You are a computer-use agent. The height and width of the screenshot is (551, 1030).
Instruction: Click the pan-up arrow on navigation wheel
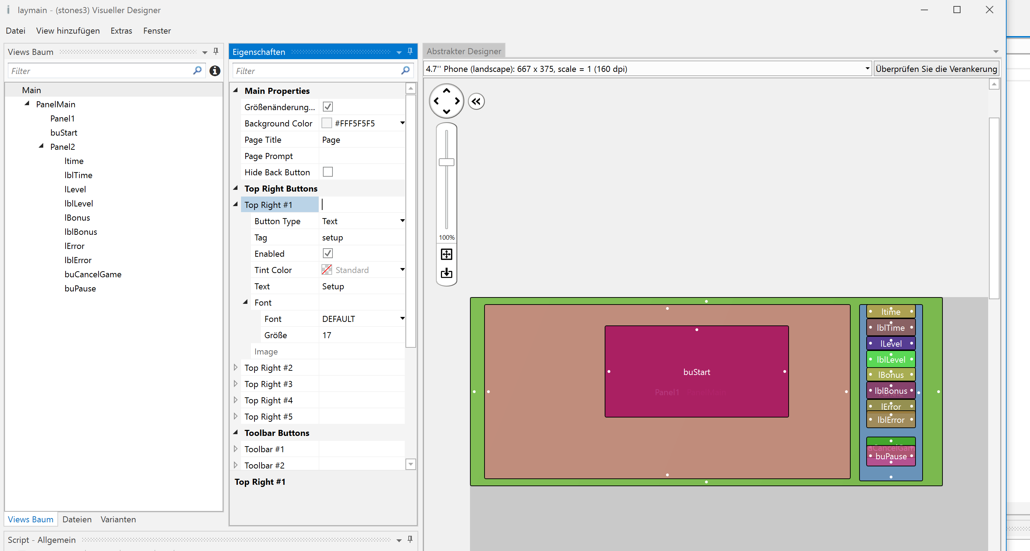tap(446, 91)
